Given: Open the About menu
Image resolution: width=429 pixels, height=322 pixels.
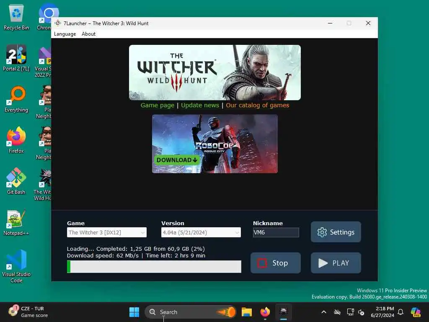Looking at the screenshot, I should coord(89,34).
